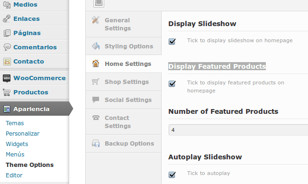Open the Widgets submenu link
The height and width of the screenshot is (184, 308).
17,144
